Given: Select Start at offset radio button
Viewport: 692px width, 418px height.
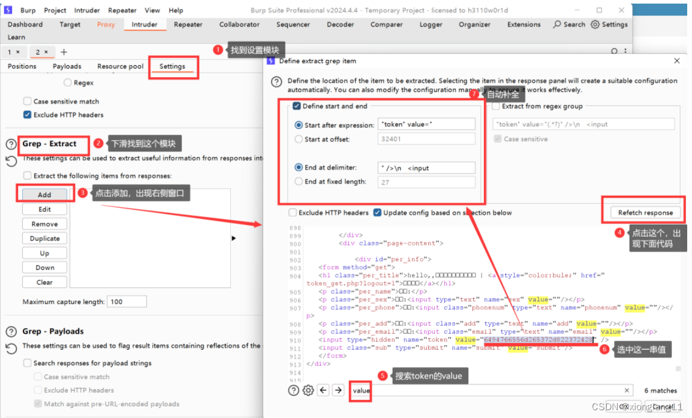Looking at the screenshot, I should click(x=299, y=139).
